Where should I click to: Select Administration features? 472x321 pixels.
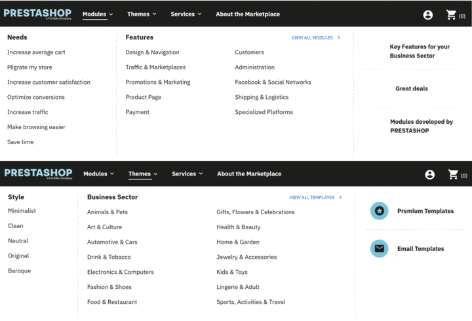point(254,67)
